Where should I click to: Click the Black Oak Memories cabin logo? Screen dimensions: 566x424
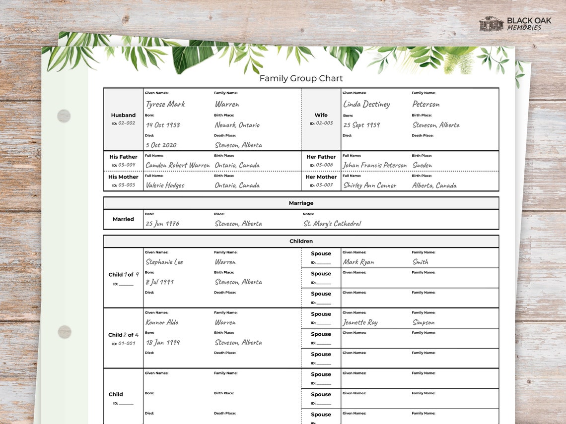click(x=491, y=23)
